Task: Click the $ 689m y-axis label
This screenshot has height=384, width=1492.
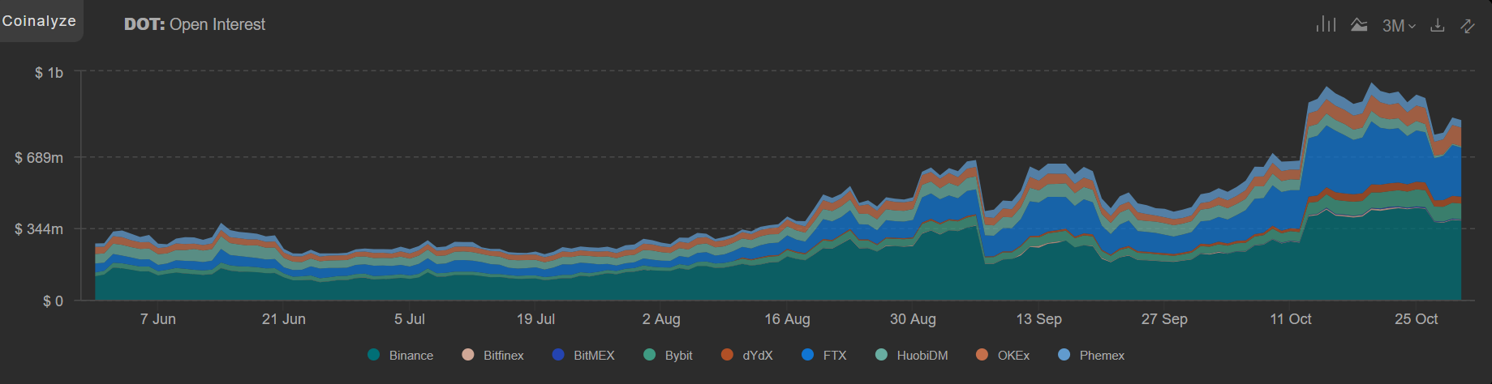Action: pyautogui.click(x=39, y=157)
